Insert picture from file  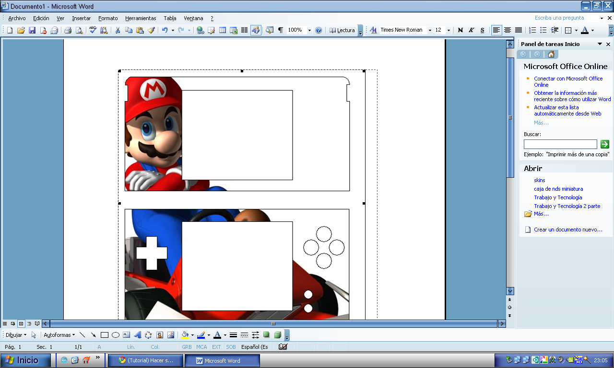tap(170, 335)
